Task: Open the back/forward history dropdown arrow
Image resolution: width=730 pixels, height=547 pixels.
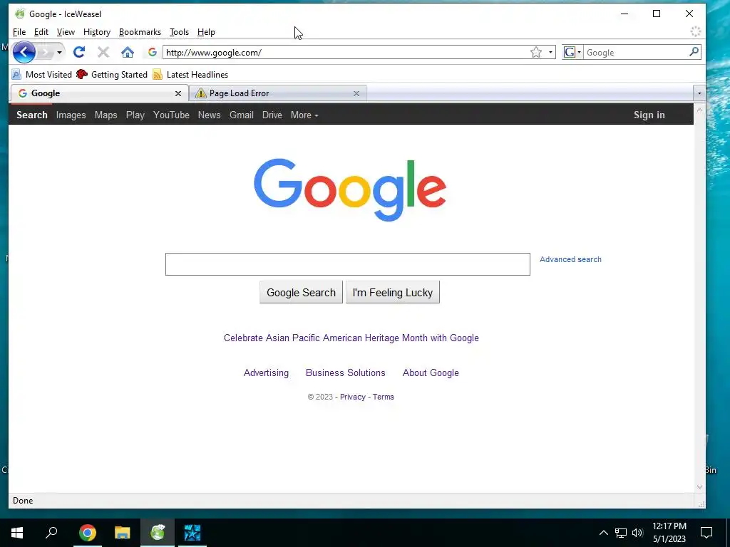Action: click(59, 52)
